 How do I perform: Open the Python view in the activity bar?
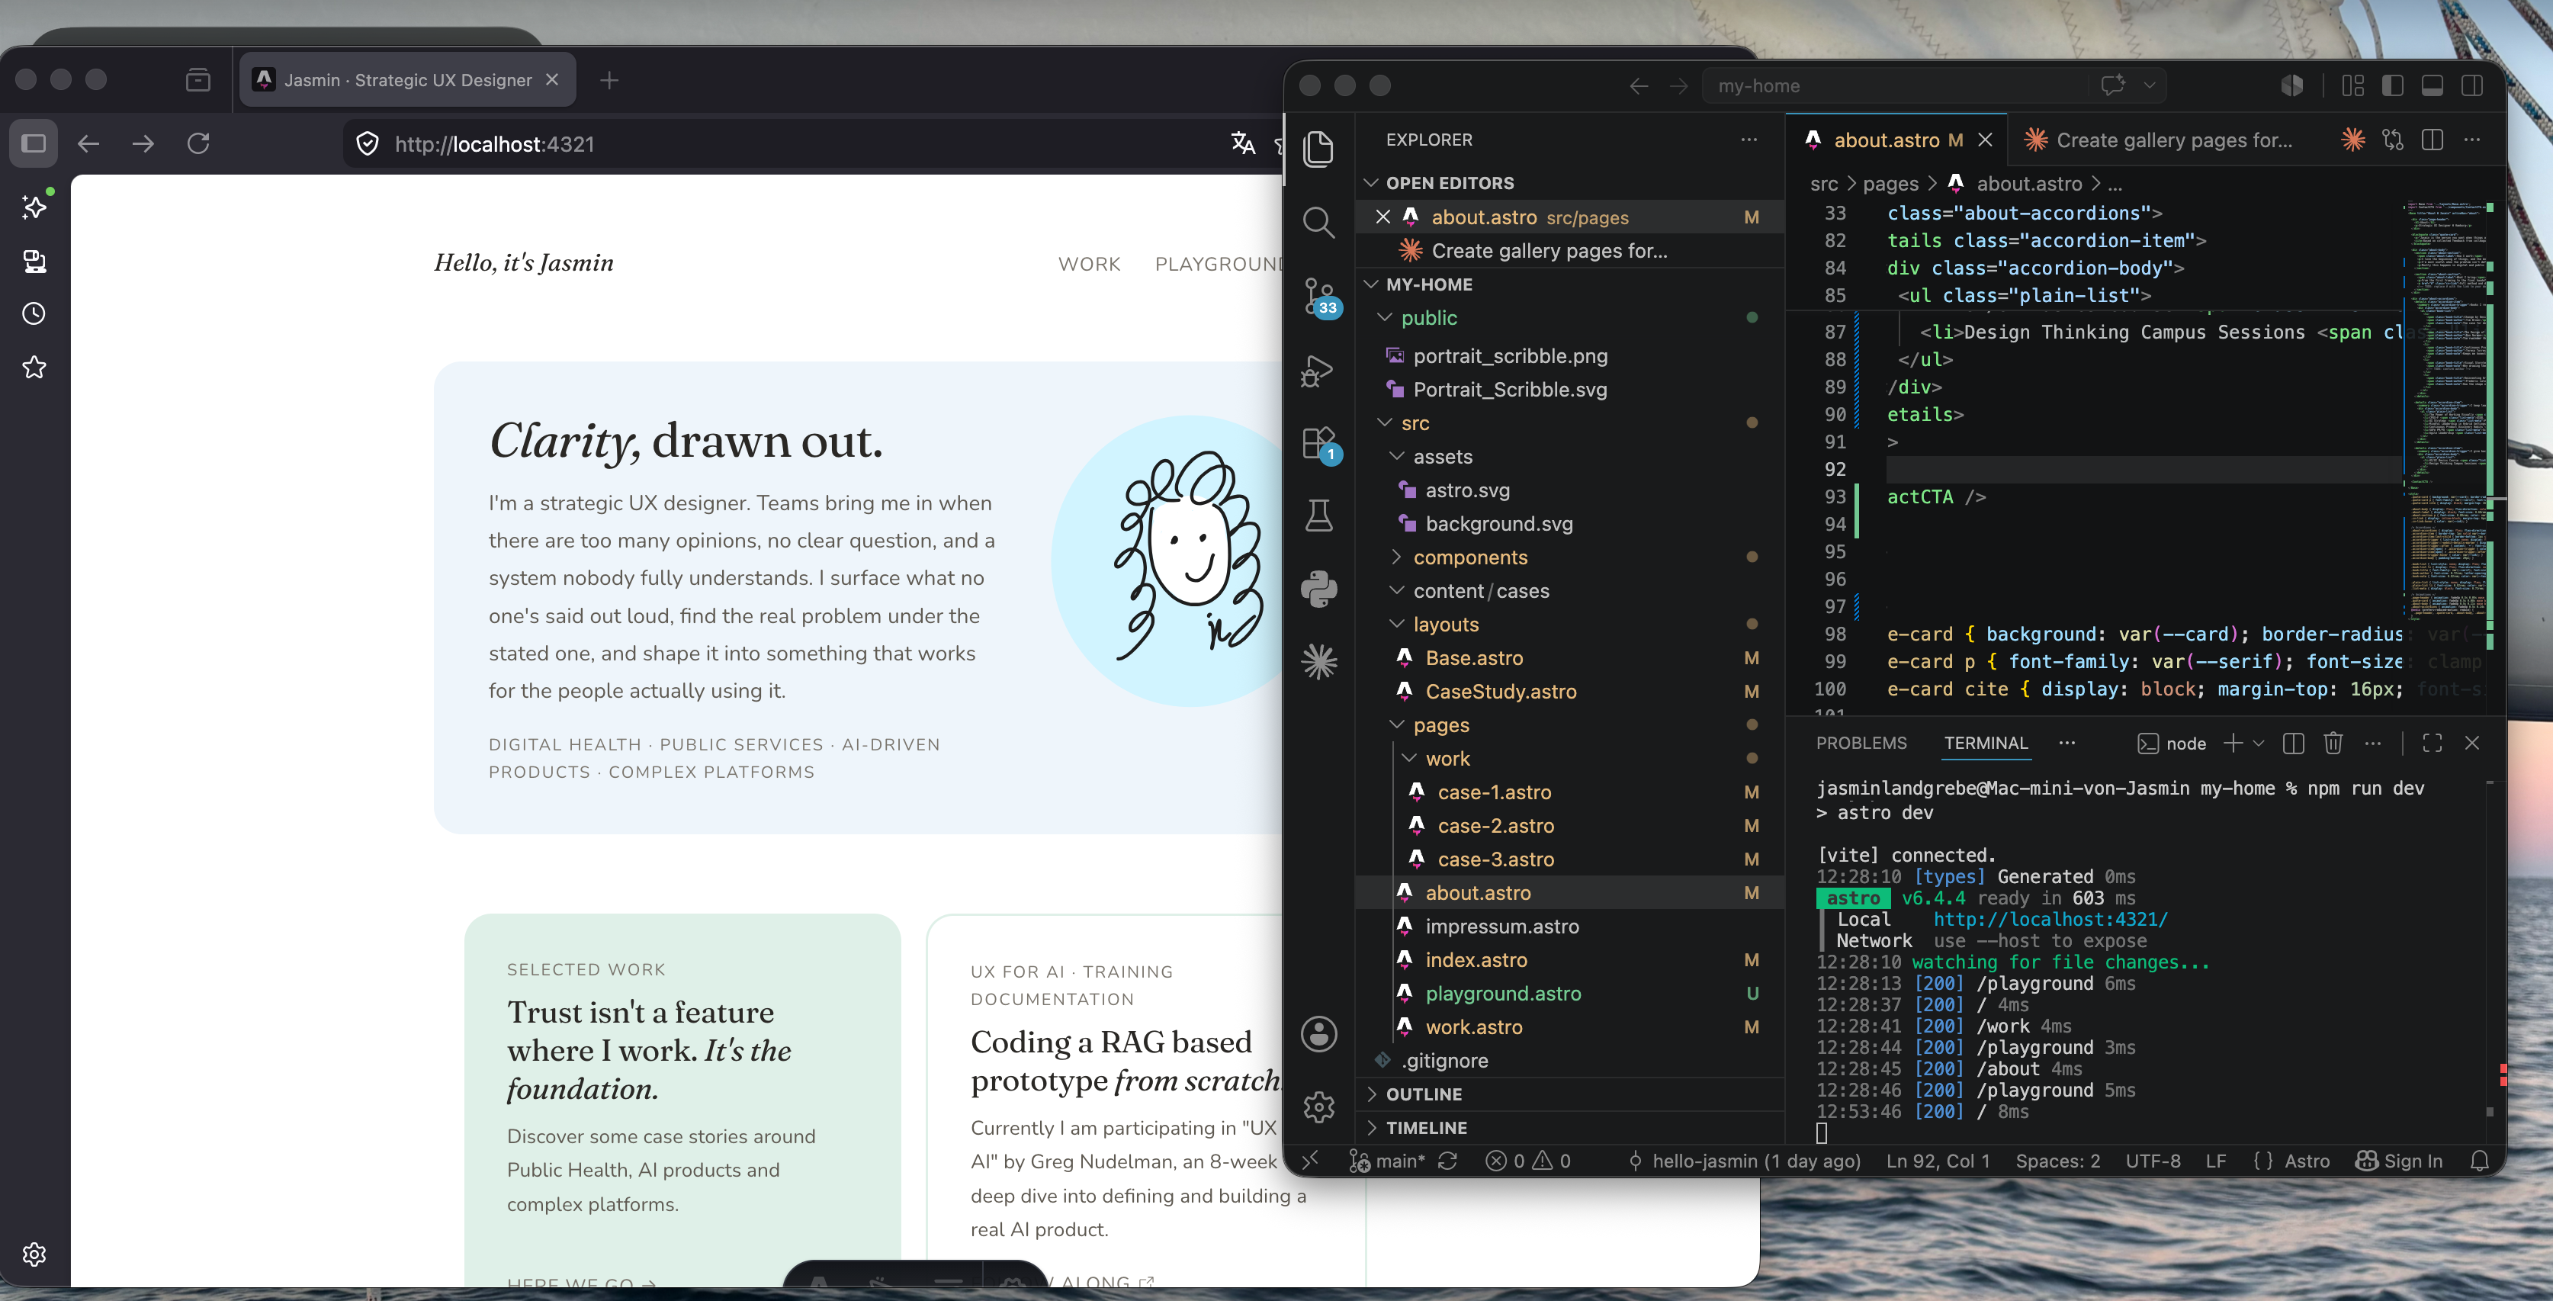[1318, 589]
